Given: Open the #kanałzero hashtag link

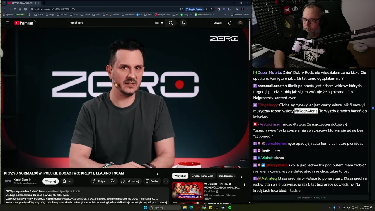Looking at the screenshot, I should [x=52, y=191].
